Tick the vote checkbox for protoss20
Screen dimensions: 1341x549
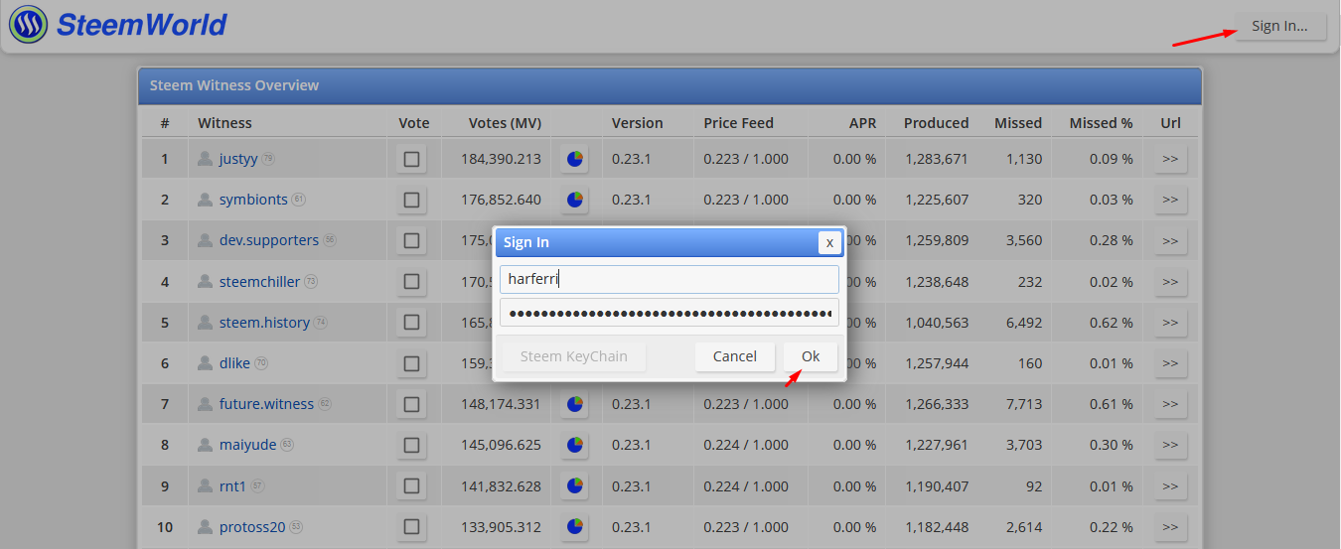[x=411, y=526]
